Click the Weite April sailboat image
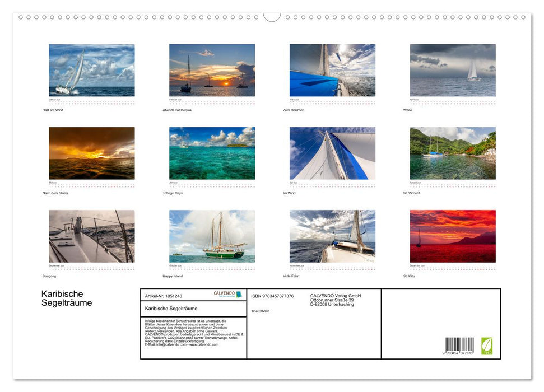 pos(453,69)
